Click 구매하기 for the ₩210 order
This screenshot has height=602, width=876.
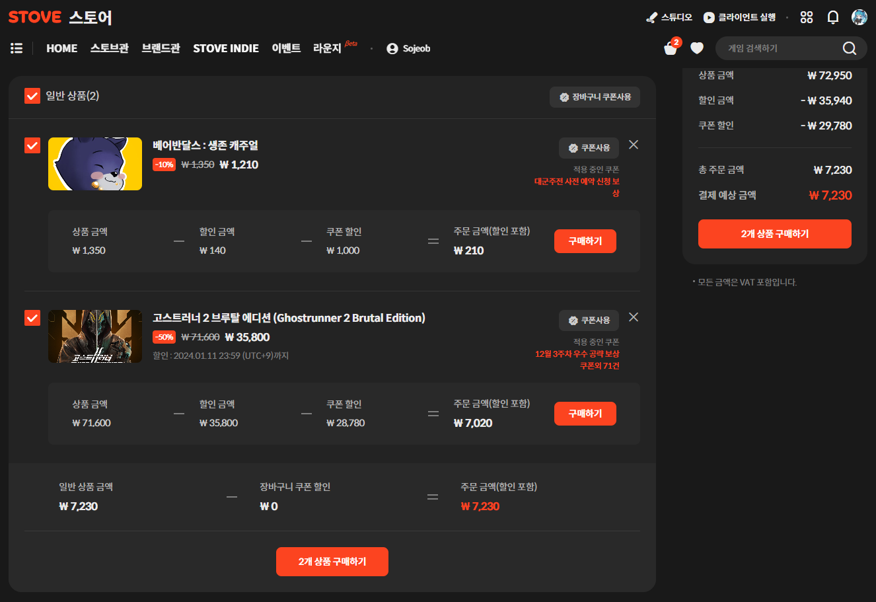(x=585, y=241)
